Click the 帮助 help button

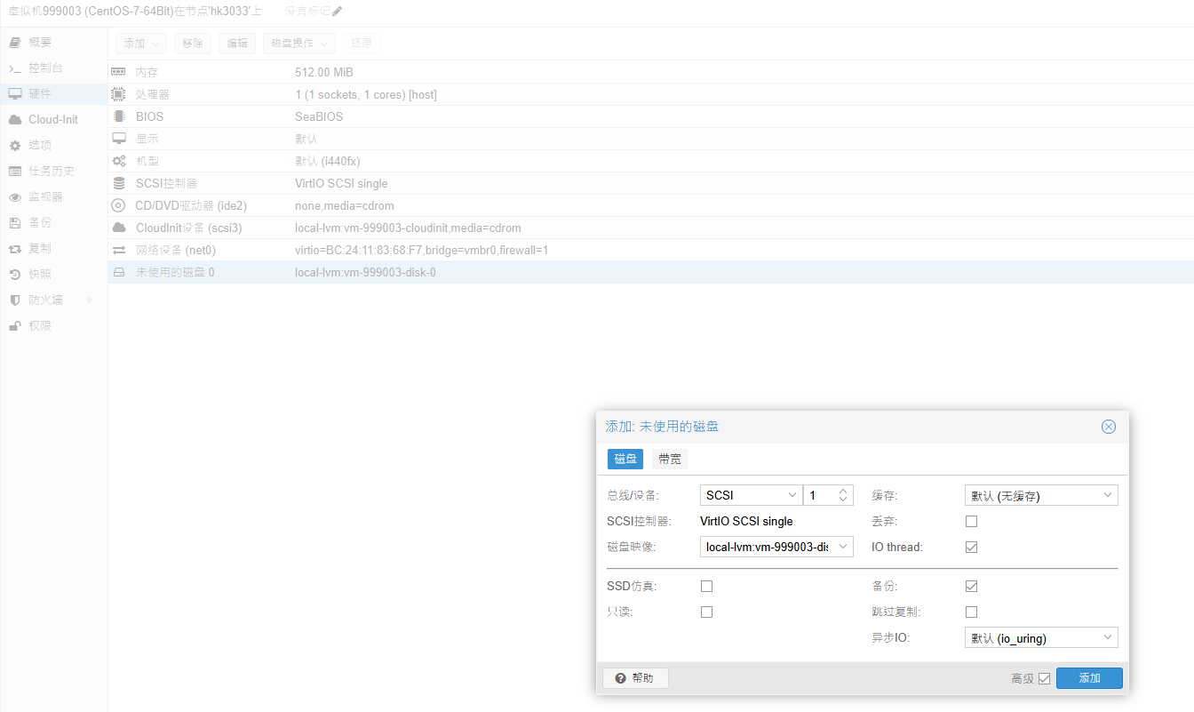coord(634,678)
